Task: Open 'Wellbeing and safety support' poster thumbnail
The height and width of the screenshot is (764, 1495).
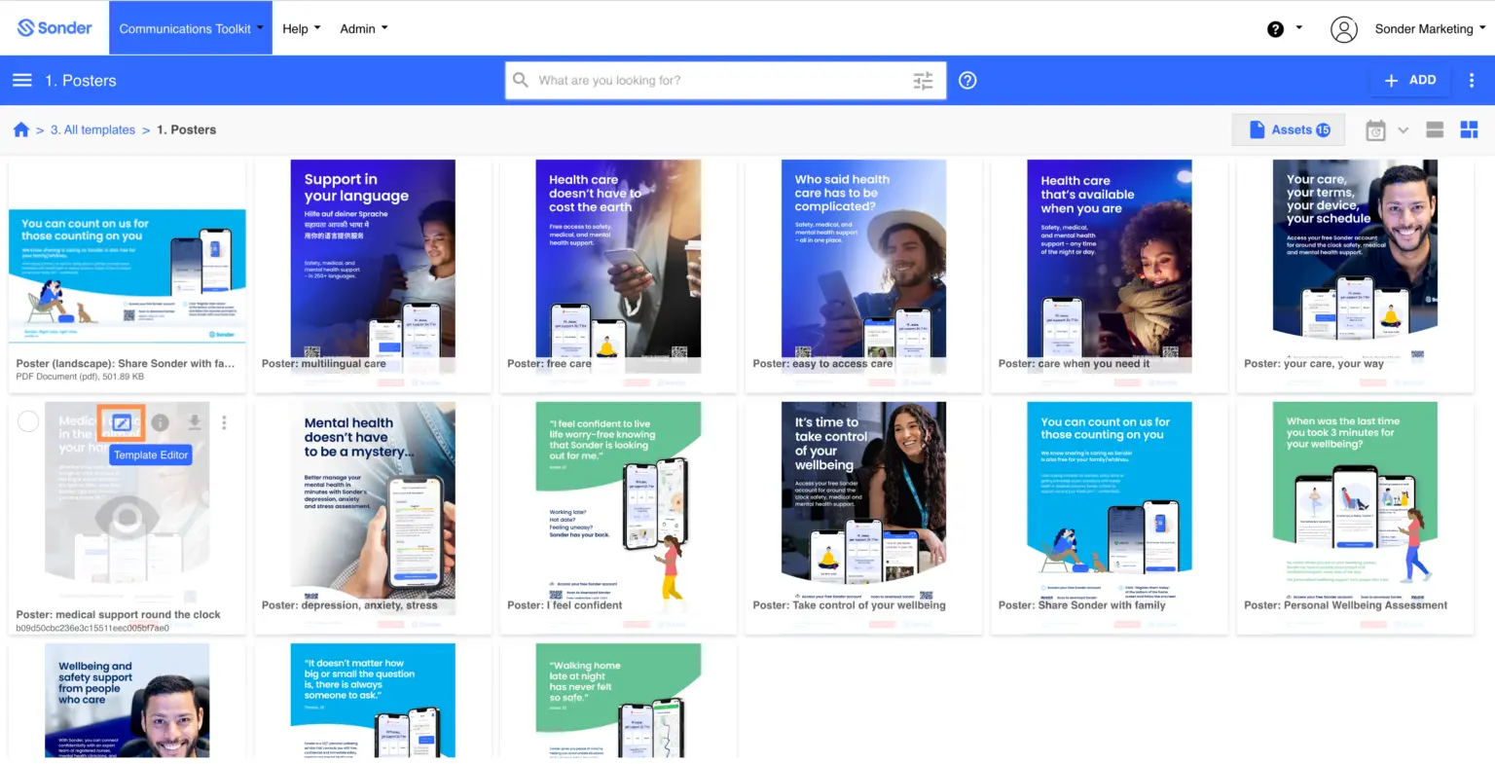Action: (128, 700)
